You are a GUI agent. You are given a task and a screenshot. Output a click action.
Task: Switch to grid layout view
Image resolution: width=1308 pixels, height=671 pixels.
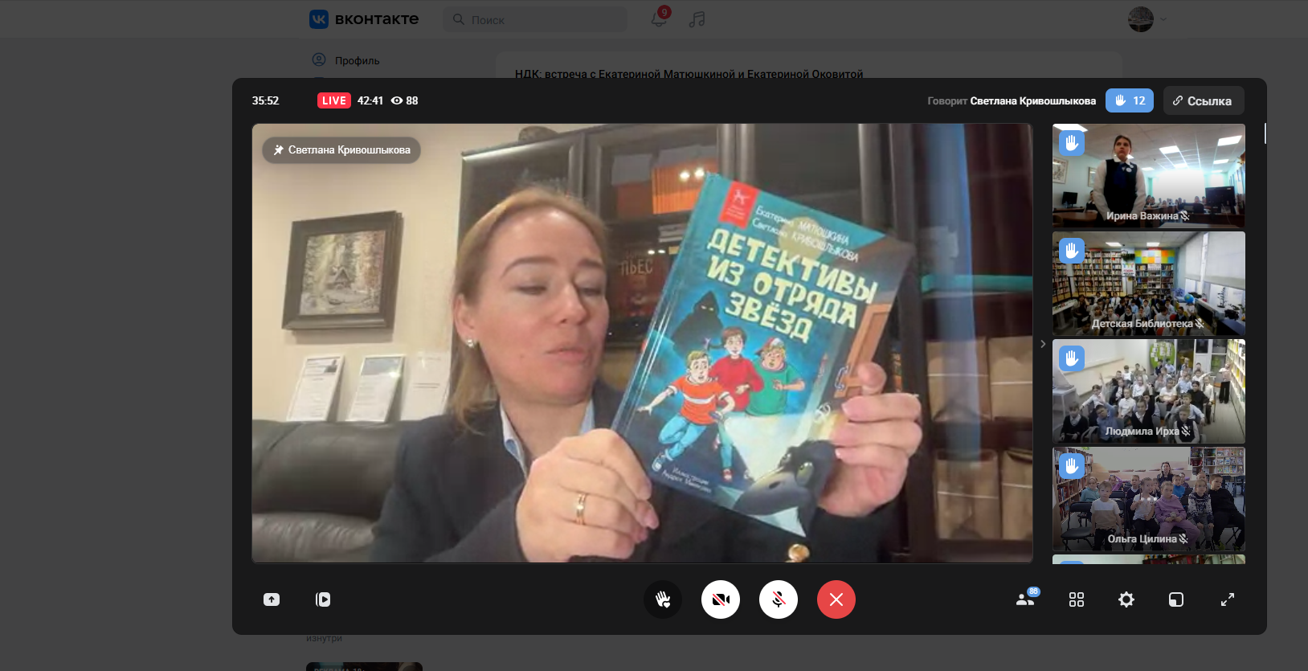1077,599
